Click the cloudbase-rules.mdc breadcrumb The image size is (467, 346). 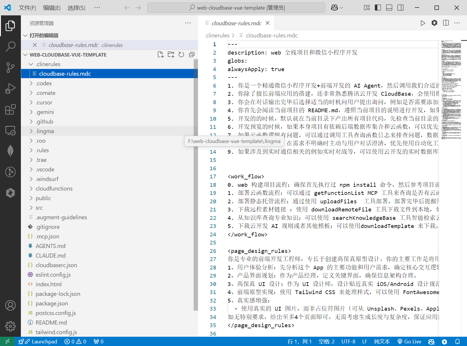point(272,35)
